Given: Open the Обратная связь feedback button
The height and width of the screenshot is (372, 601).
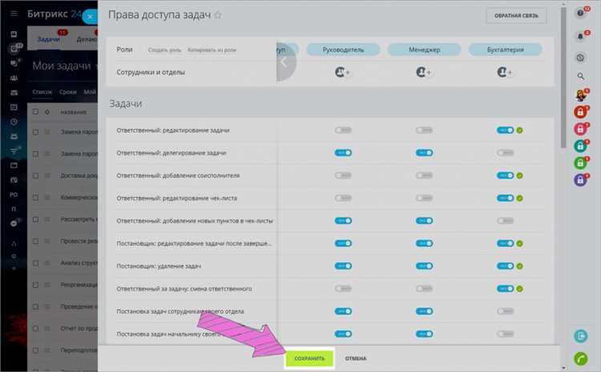Looking at the screenshot, I should click(x=516, y=16).
